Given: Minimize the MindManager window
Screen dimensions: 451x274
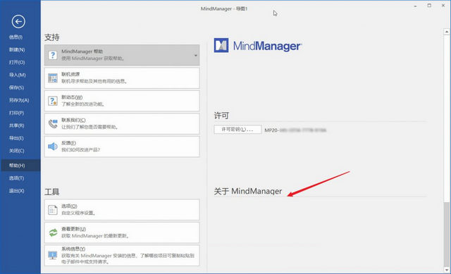Looking at the screenshot, I should 415,6.
